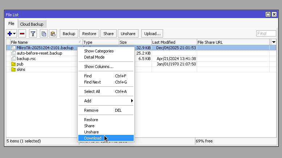Click the Unshare toolbar button
The image size is (282, 158).
128,34
